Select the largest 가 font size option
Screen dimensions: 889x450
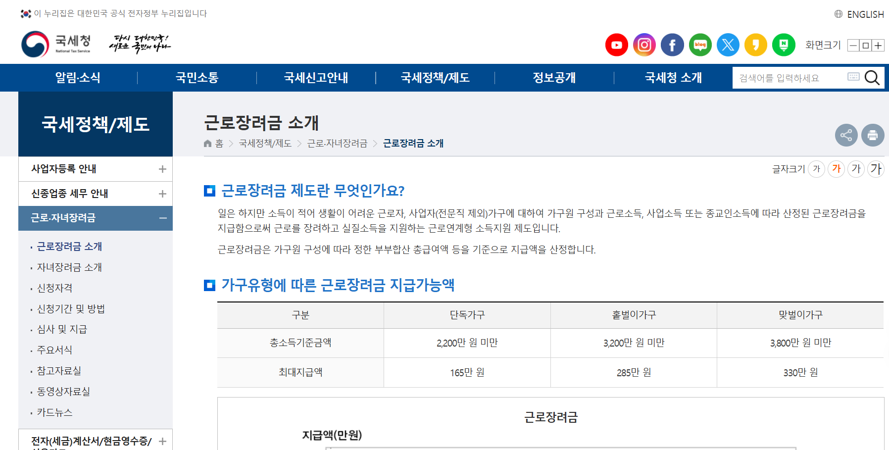click(x=876, y=169)
